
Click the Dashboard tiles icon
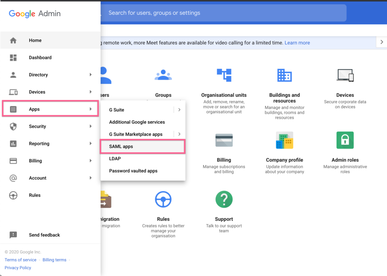(13, 58)
